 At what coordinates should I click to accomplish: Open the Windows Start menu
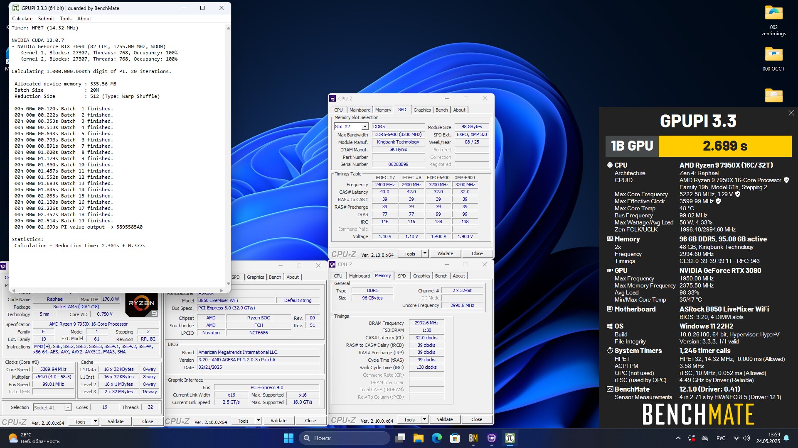288,438
